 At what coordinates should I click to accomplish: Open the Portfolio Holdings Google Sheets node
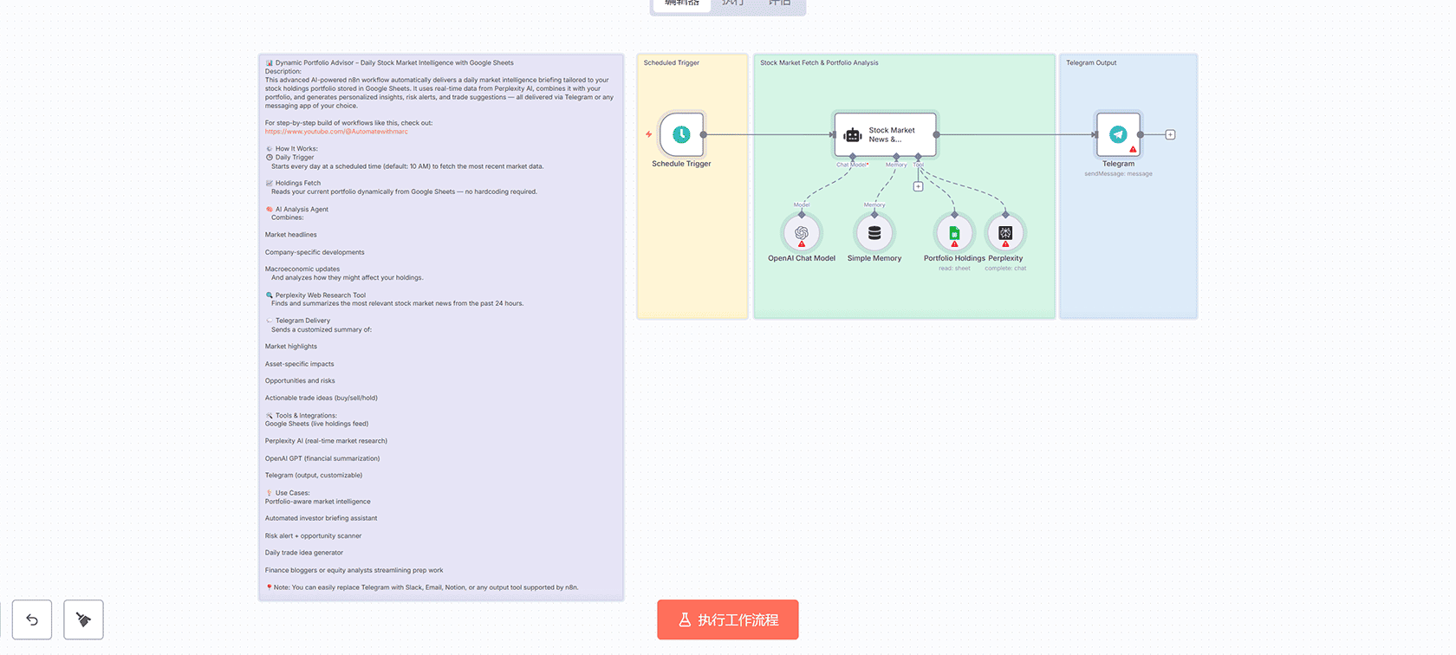pos(954,233)
